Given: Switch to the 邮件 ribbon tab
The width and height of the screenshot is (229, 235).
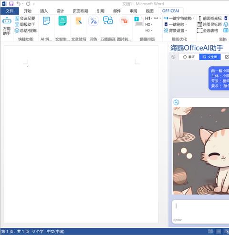Looking at the screenshot, I should tap(117, 11).
